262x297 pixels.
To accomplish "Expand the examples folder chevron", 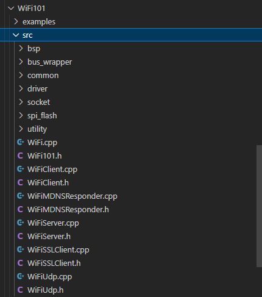I will click(16, 21).
